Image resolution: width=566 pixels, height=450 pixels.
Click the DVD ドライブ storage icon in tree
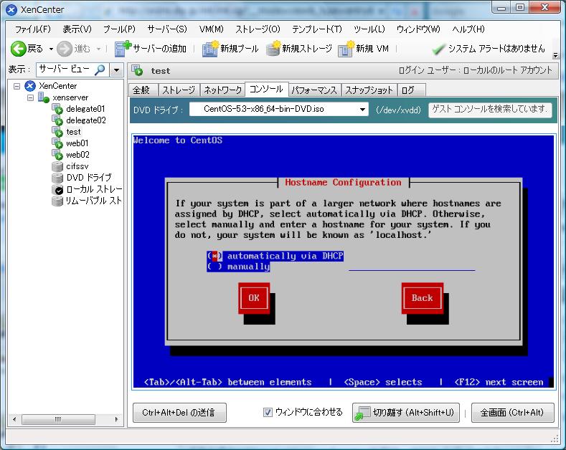click(x=57, y=178)
